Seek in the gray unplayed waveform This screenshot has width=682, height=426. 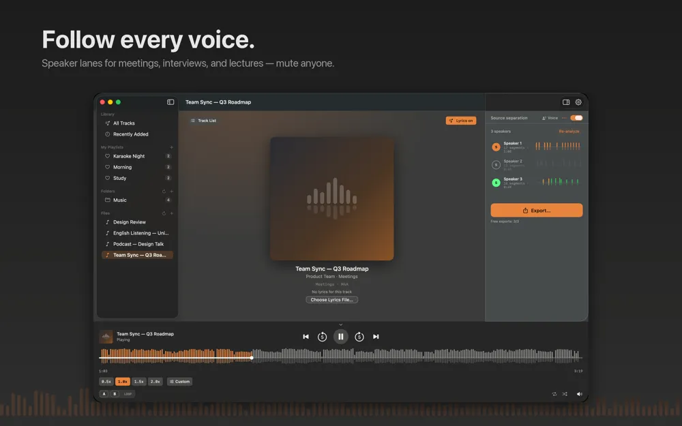click(417, 356)
